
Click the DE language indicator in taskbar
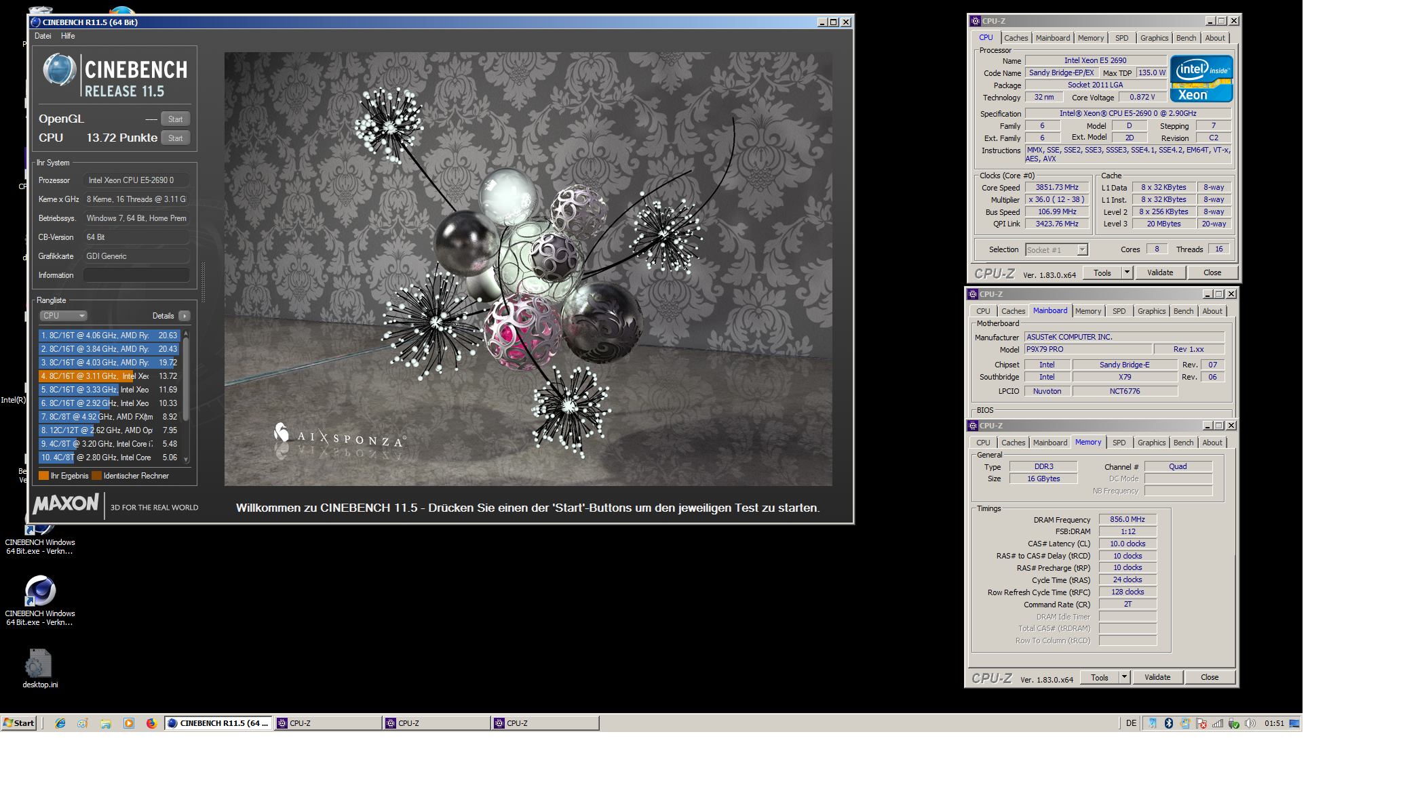tap(1131, 723)
